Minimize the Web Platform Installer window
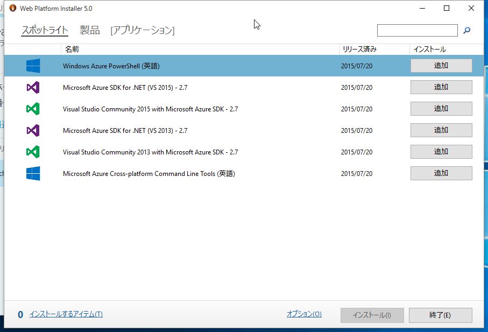The width and height of the screenshot is (488, 332). click(x=422, y=8)
